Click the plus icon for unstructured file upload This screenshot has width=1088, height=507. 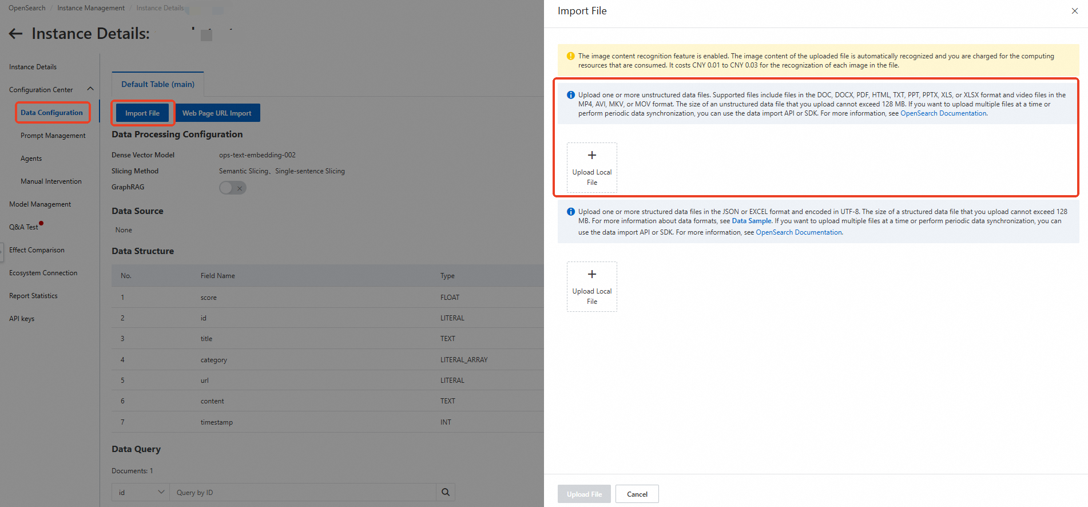point(592,155)
